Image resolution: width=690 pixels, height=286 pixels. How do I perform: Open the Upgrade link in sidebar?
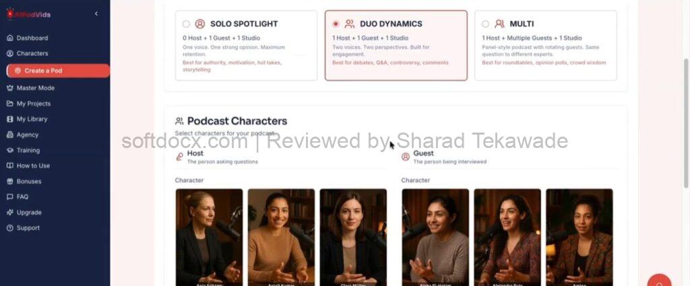29,212
